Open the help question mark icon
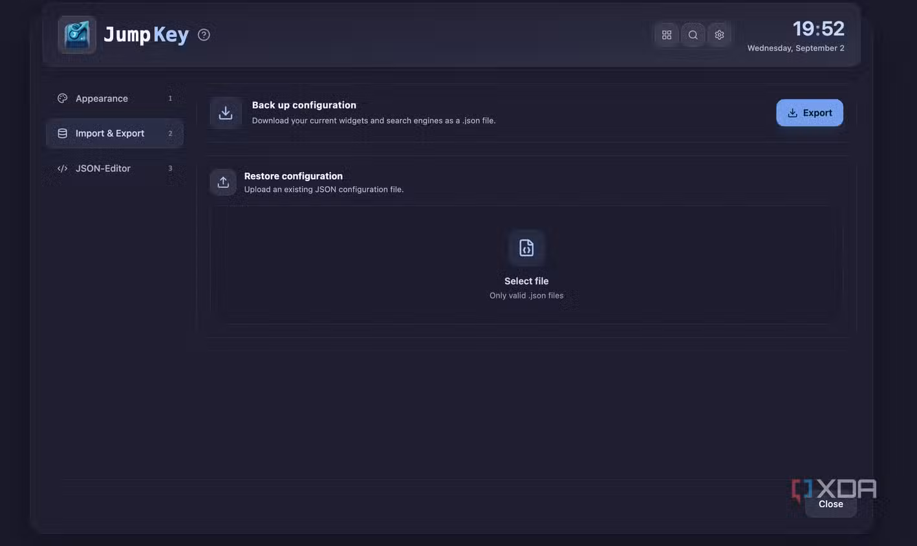The image size is (917, 546). click(204, 35)
